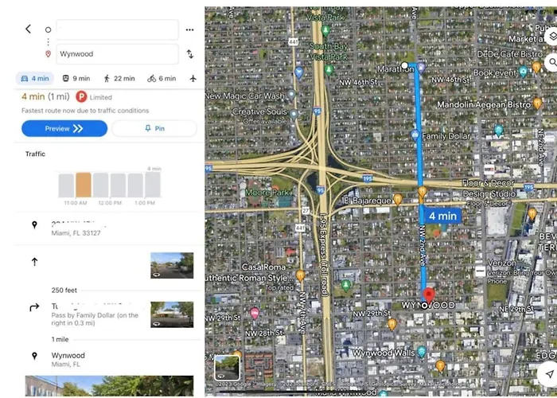Screen dimensions: 557x398
Task: Choose the cycling 6 min mode
Action: pyautogui.click(x=162, y=79)
